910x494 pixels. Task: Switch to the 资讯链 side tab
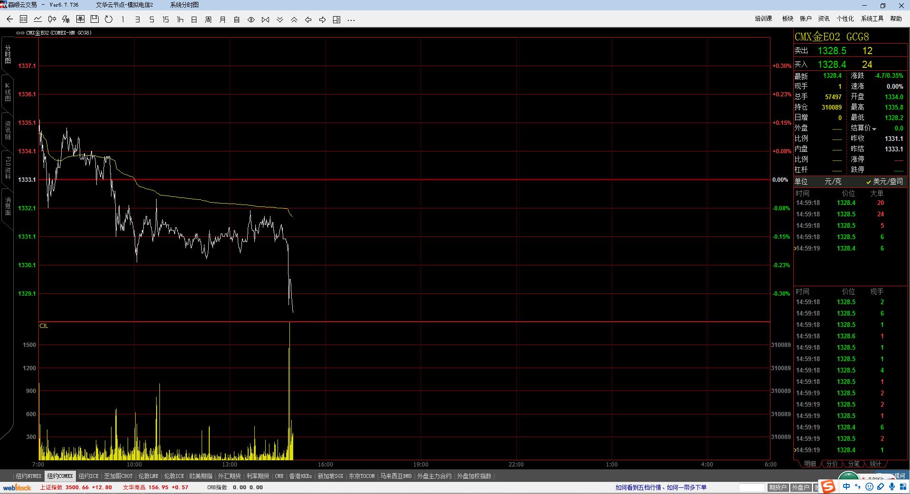click(7, 130)
